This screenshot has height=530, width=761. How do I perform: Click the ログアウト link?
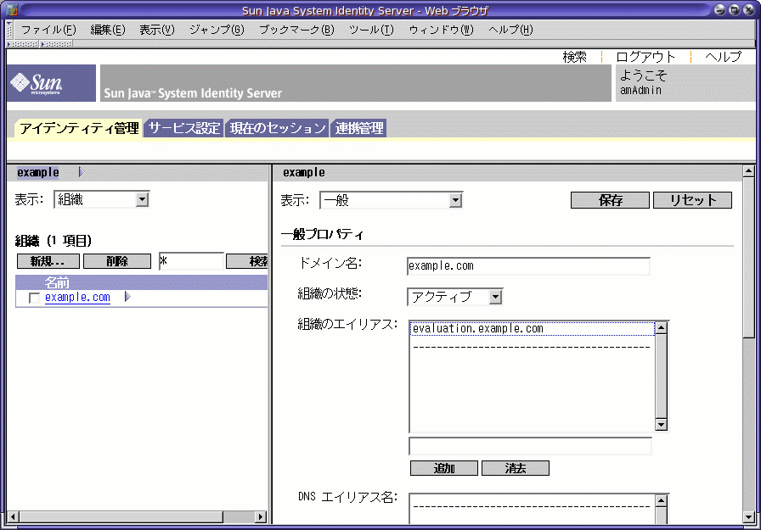(x=645, y=57)
